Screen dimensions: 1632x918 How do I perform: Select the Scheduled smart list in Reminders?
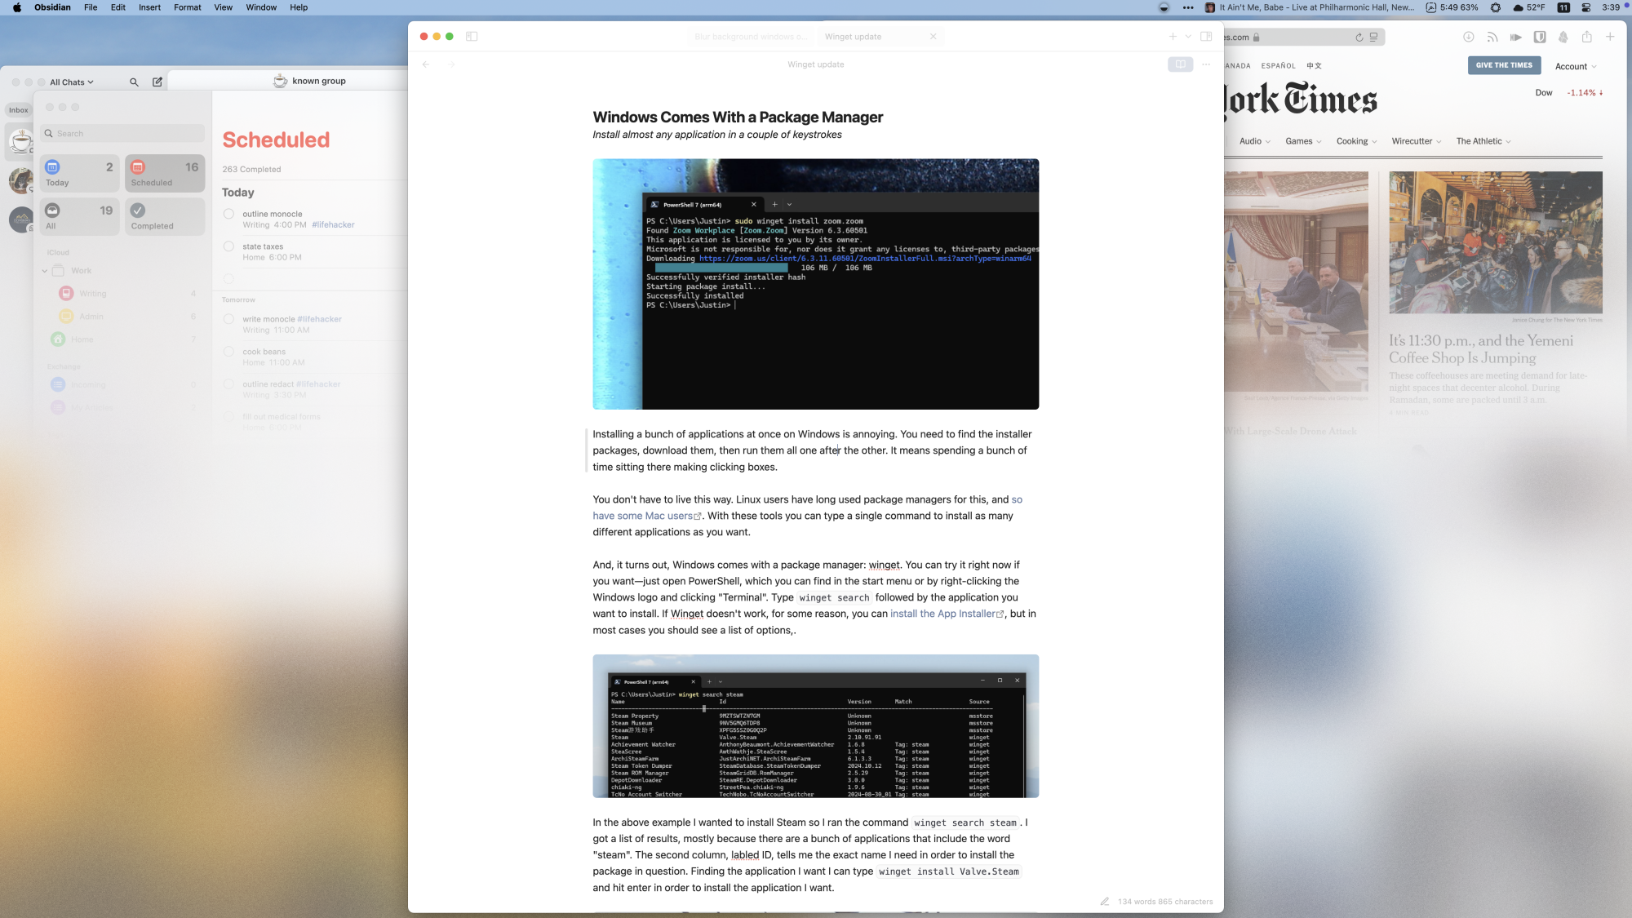pyautogui.click(x=165, y=174)
